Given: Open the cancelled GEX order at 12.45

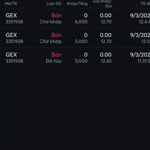Looking at the screenshot, I should [x=75, y=57].
